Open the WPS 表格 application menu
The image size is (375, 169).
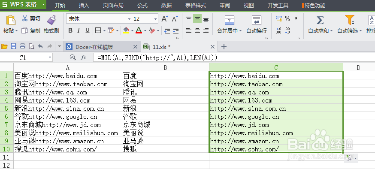pos(23,5)
